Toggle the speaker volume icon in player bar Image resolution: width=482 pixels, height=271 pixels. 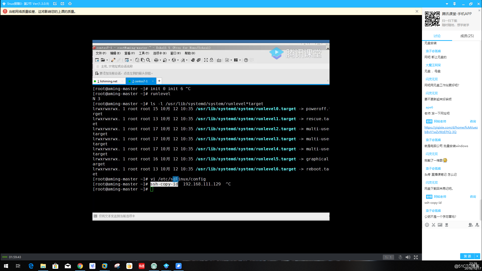click(408, 257)
